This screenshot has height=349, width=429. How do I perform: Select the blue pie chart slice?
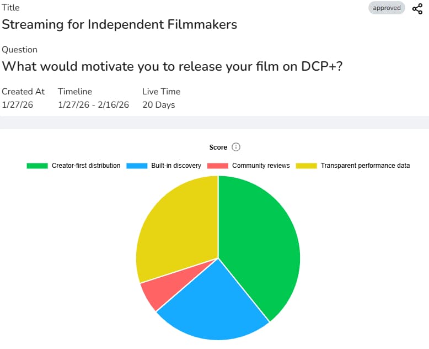click(212, 304)
